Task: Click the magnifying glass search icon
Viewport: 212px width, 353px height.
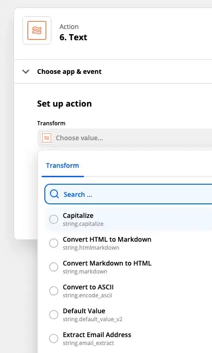Action: (x=55, y=194)
